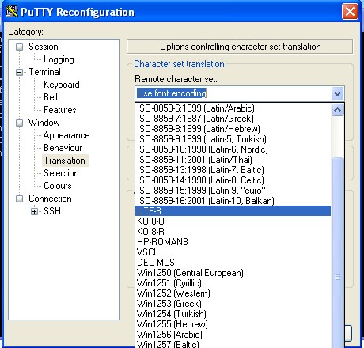Select Terminal category
364x348 pixels.
click(44, 72)
